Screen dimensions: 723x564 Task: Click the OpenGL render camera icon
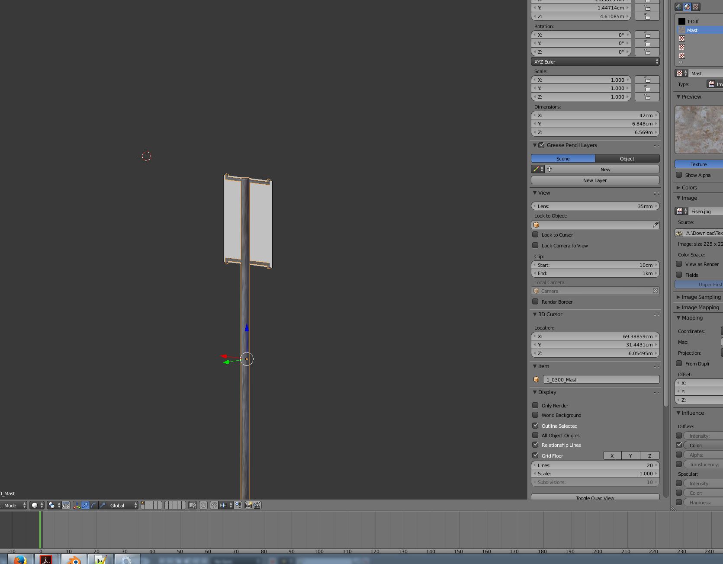coord(249,505)
